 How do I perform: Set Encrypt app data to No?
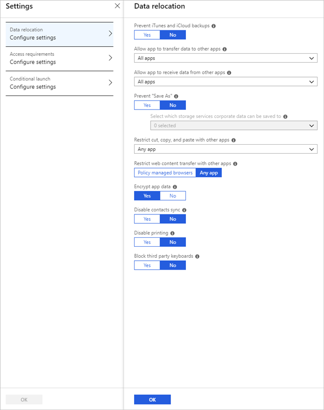pyautogui.click(x=172, y=196)
